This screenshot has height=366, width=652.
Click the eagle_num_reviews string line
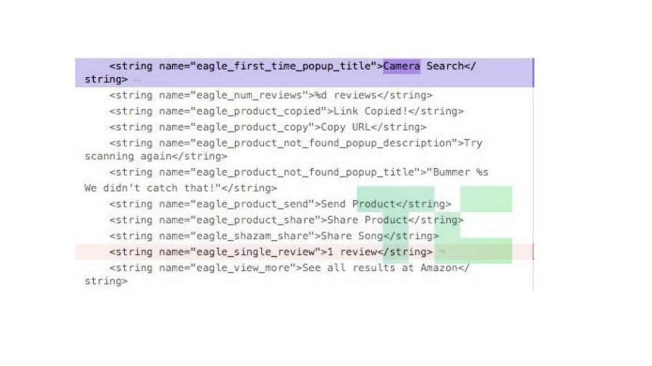click(270, 95)
